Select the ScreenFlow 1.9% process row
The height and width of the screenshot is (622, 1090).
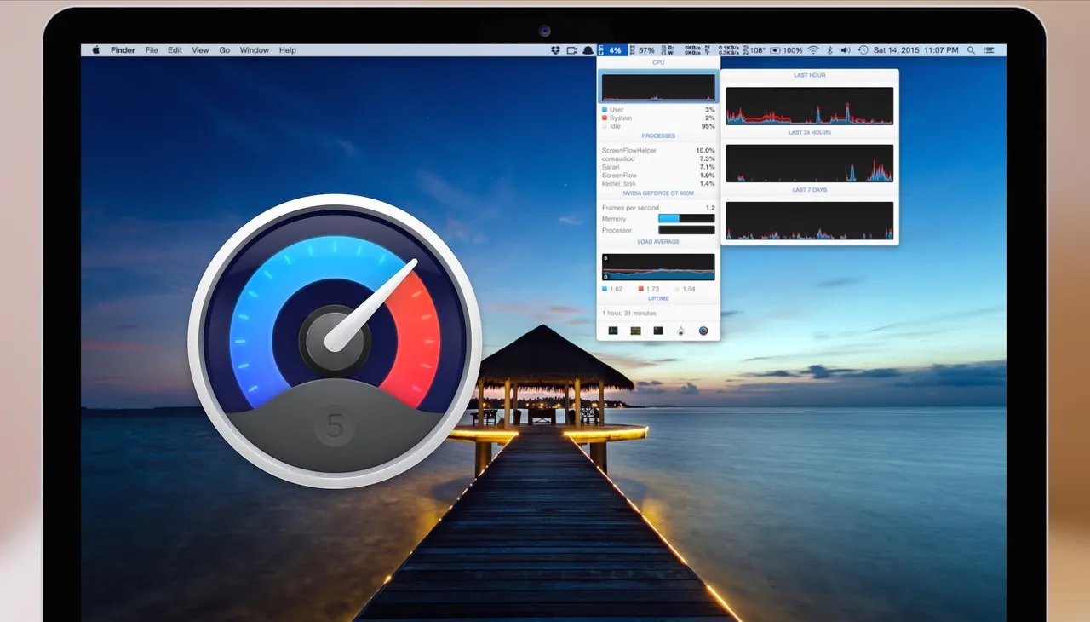[x=658, y=176]
